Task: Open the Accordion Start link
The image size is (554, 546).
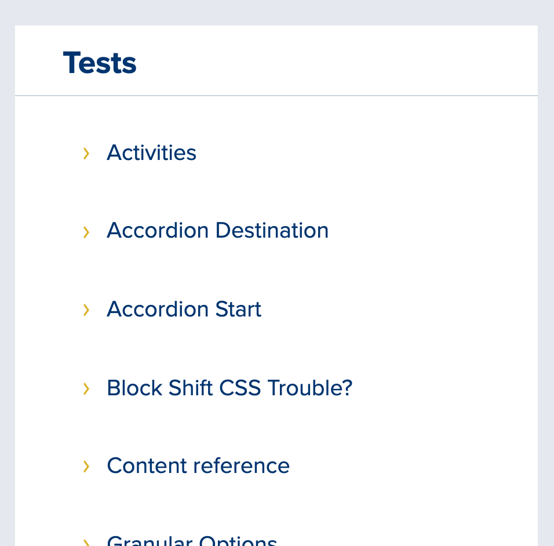Action: point(184,310)
